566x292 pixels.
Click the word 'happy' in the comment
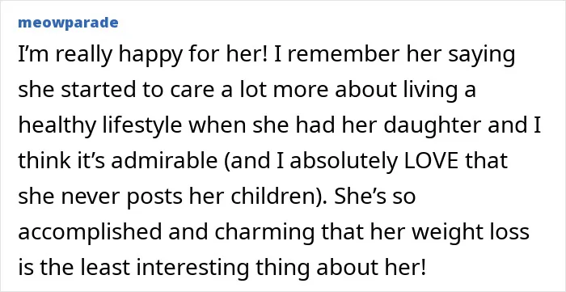click(140, 57)
